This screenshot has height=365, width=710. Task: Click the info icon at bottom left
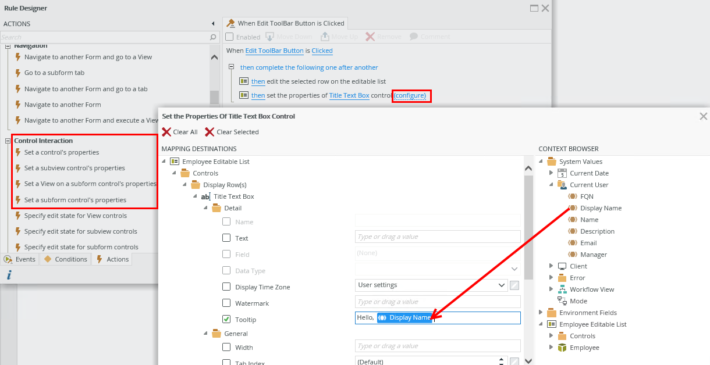click(x=9, y=275)
